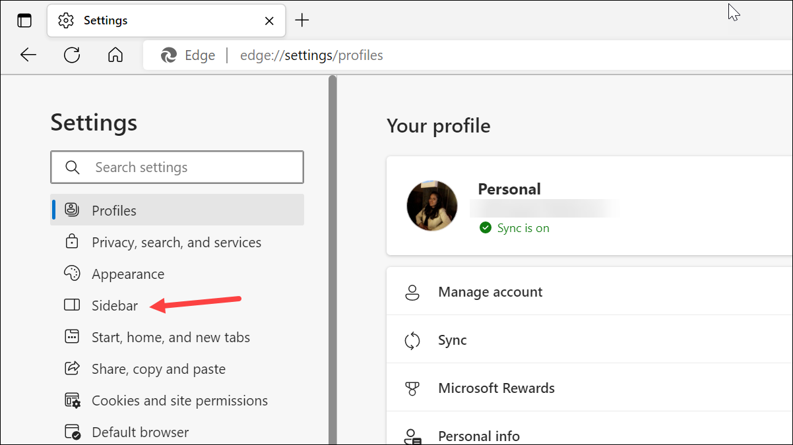Click the Microsoft Rewards trophy icon
Viewport: 793px width, 445px height.
[x=412, y=388]
